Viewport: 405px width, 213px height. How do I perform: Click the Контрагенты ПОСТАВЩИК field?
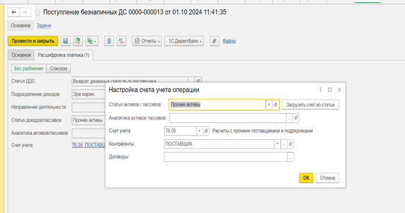click(x=219, y=144)
